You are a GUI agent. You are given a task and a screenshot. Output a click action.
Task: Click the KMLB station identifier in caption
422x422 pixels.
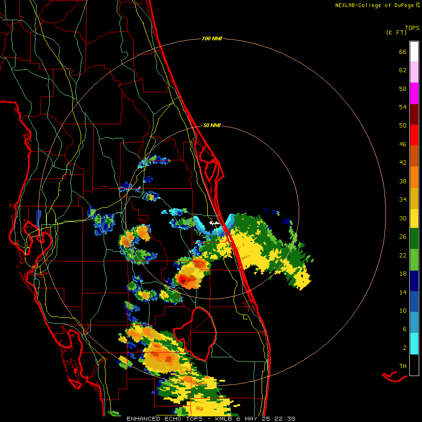coord(225,419)
